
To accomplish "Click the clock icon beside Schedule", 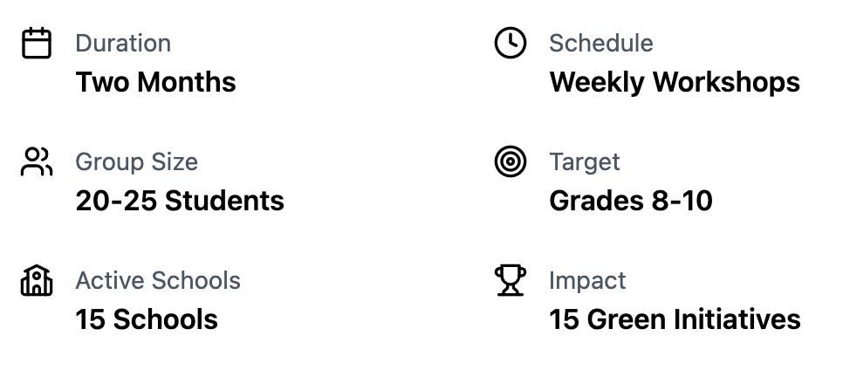I will click(511, 44).
